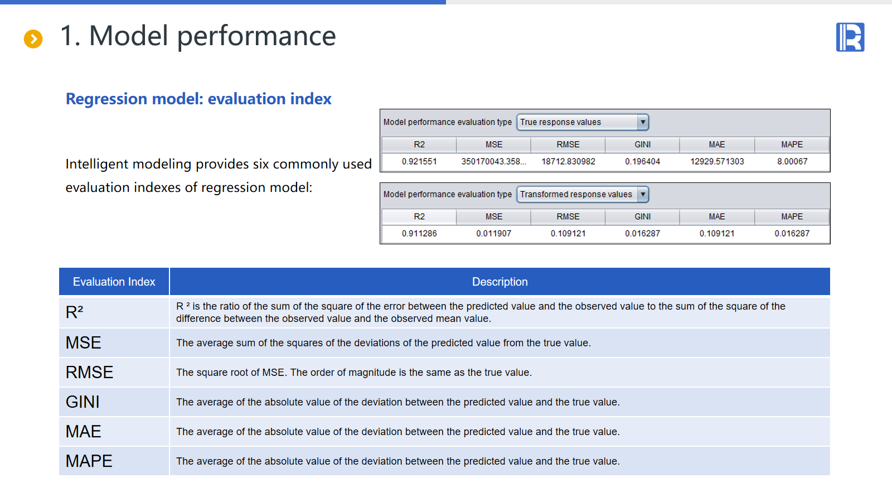
Task: Select the 0.921551 R2 value cell
Action: point(419,161)
